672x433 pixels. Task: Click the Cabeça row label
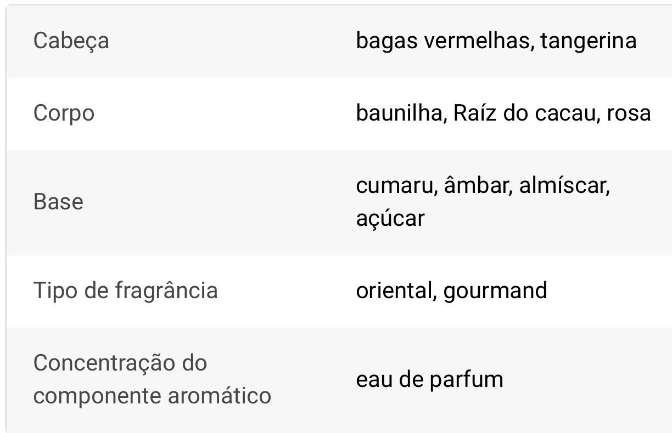pyautogui.click(x=71, y=41)
